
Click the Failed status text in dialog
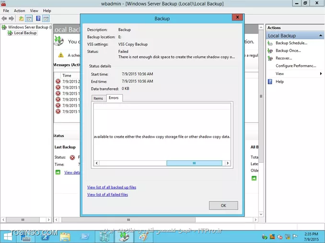pos(123,52)
